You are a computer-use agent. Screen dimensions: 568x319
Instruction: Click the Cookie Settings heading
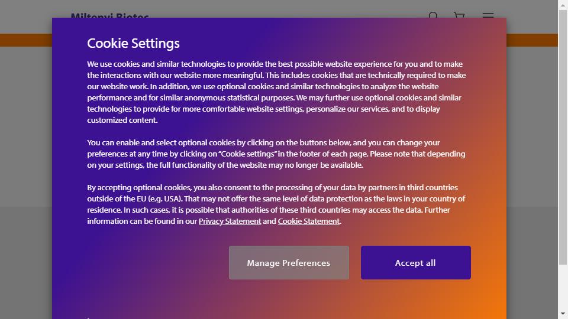[x=133, y=43]
